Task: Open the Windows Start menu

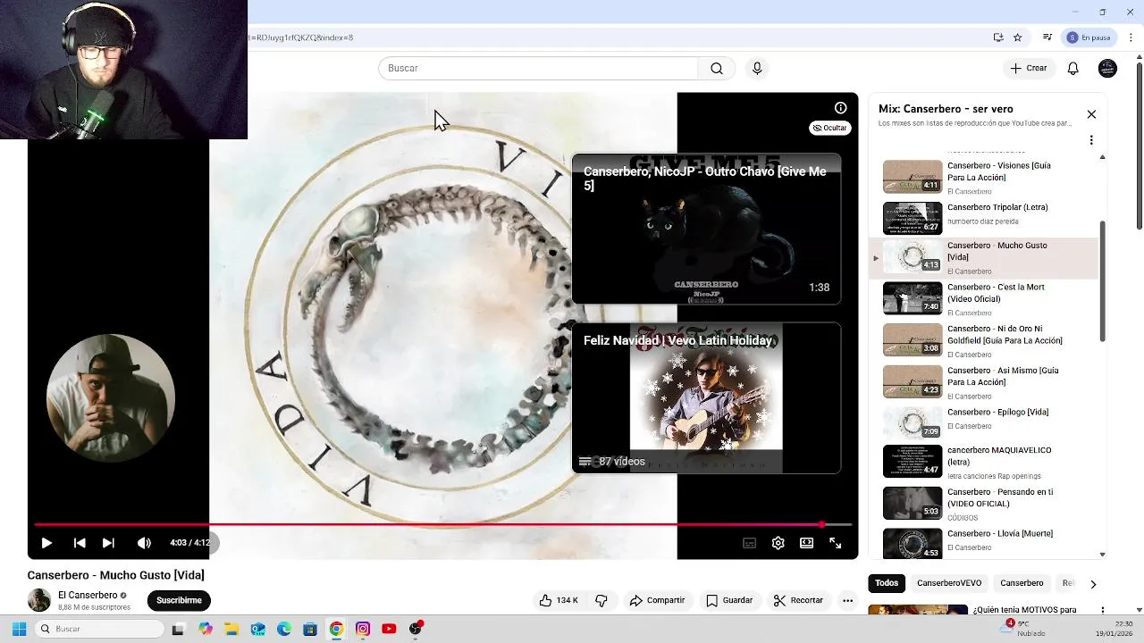Action: point(19,629)
